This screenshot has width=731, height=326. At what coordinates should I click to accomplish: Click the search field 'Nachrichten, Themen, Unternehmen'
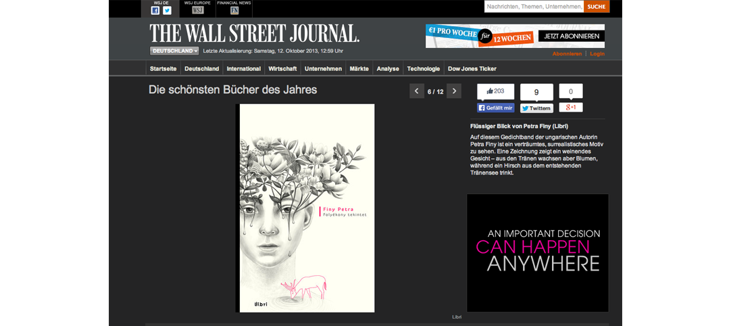click(x=534, y=7)
